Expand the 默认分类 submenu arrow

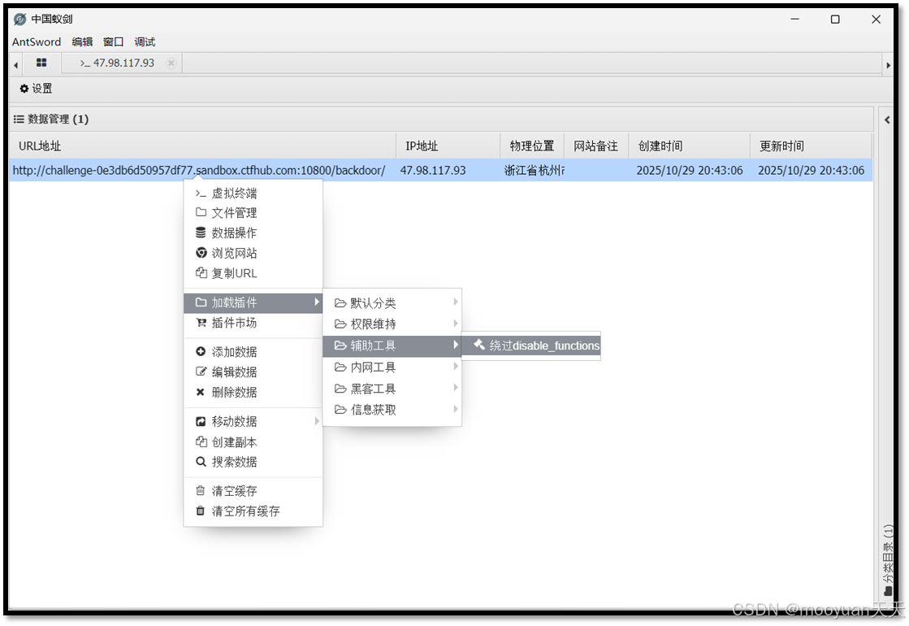coord(456,302)
